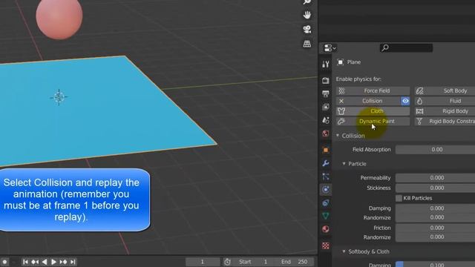The width and height of the screenshot is (475, 267).
Task: Click the properties search field
Action: 406,47
